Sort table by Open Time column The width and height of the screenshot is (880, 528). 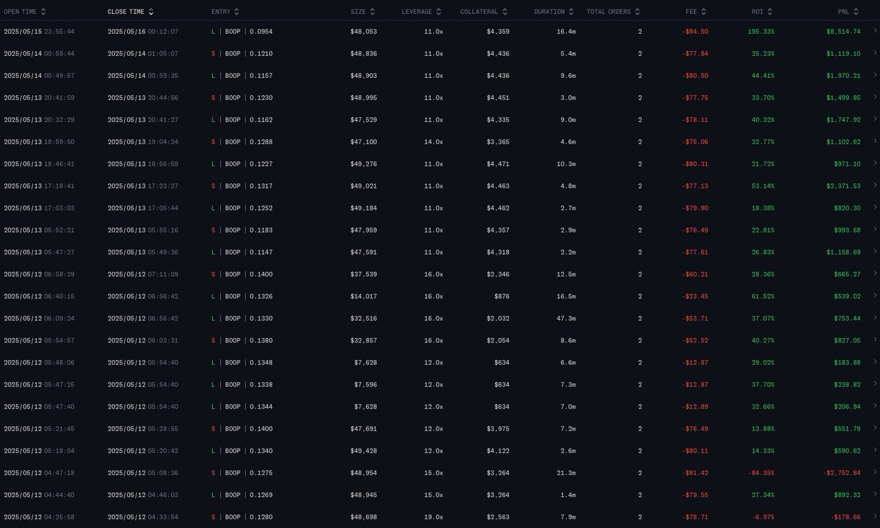(43, 12)
